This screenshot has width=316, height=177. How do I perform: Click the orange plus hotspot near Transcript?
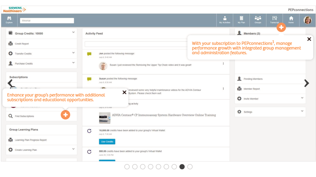tap(281, 27)
